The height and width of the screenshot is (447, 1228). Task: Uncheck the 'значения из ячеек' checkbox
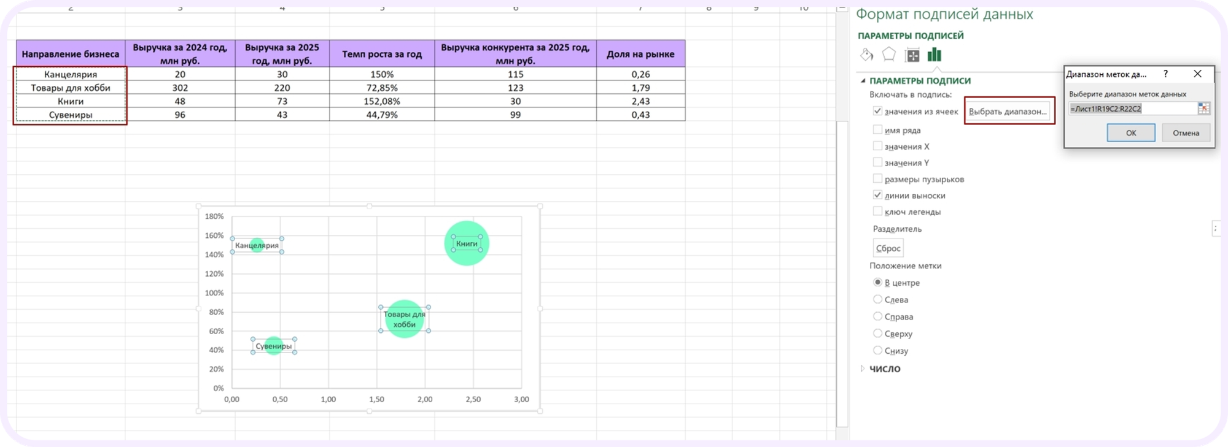(877, 112)
